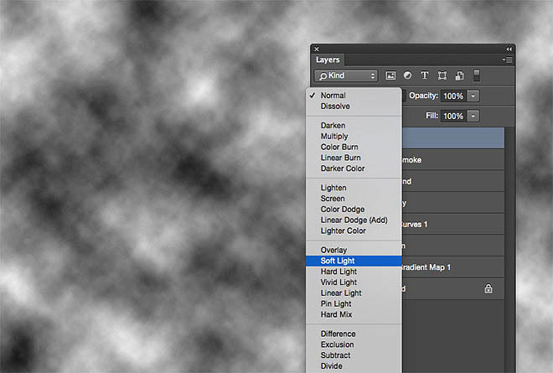Click the type layer filter icon
The width and height of the screenshot is (553, 373).
click(x=425, y=75)
